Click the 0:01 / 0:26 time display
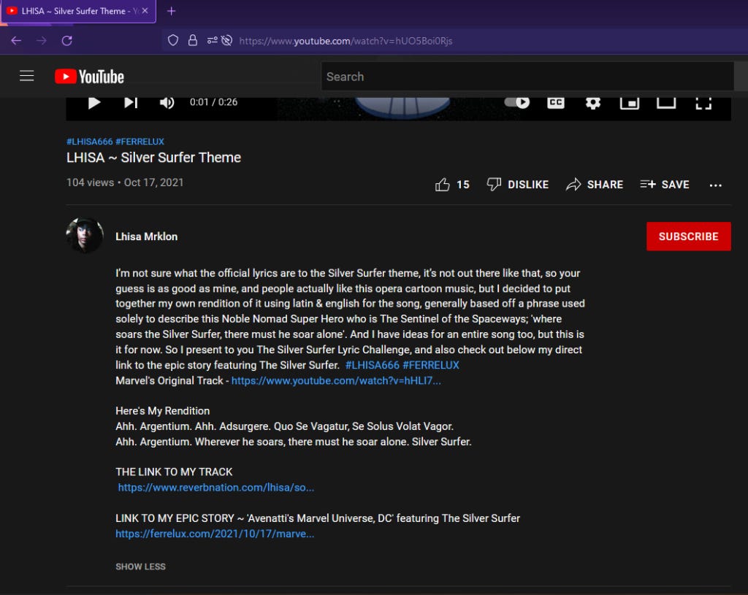Viewport: 748px width, 595px height. [214, 102]
